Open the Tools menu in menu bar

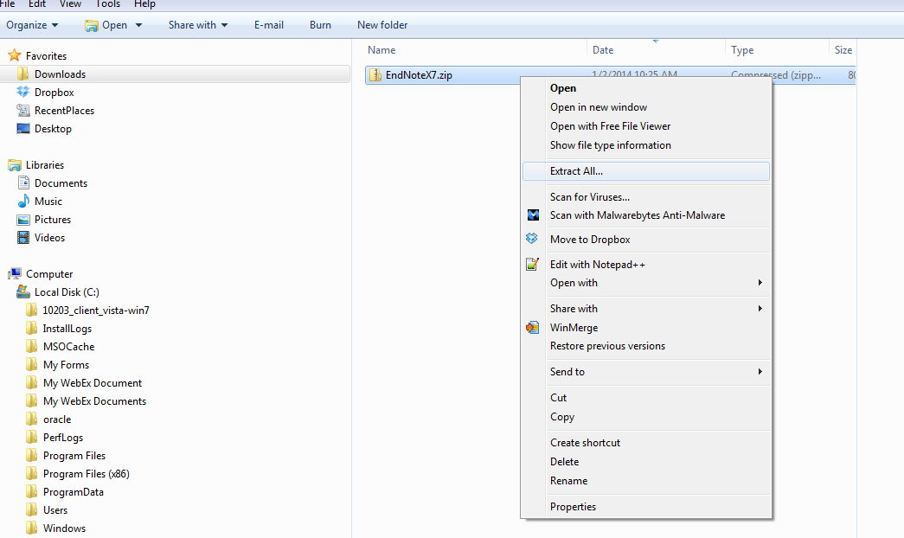[x=108, y=4]
